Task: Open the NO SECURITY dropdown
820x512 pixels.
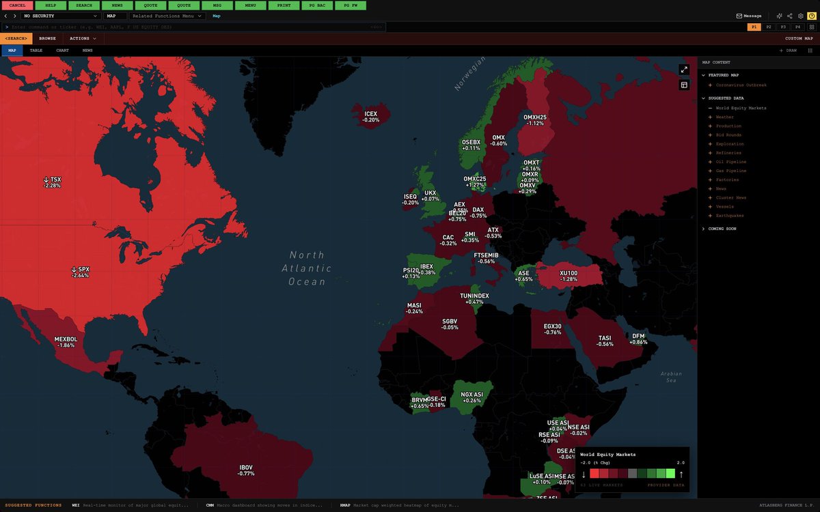Action: tap(61, 16)
